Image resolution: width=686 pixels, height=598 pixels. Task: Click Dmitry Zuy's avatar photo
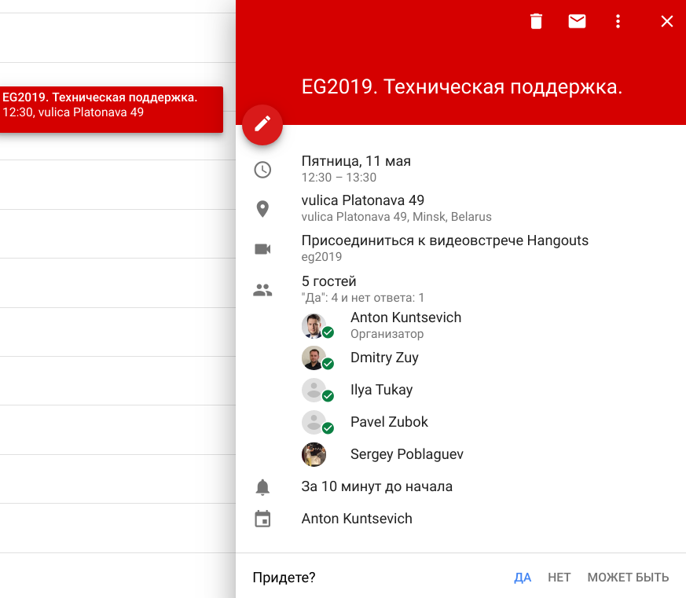coord(314,358)
